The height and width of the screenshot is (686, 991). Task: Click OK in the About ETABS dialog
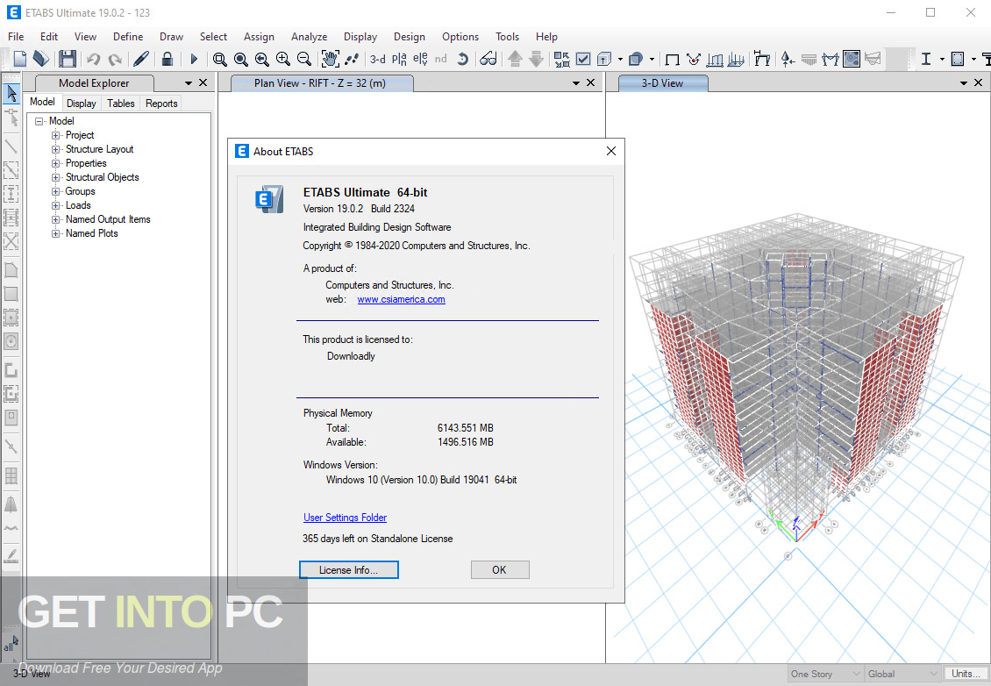pyautogui.click(x=499, y=569)
